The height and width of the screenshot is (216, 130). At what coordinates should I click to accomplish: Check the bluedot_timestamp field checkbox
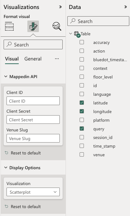[82, 59]
